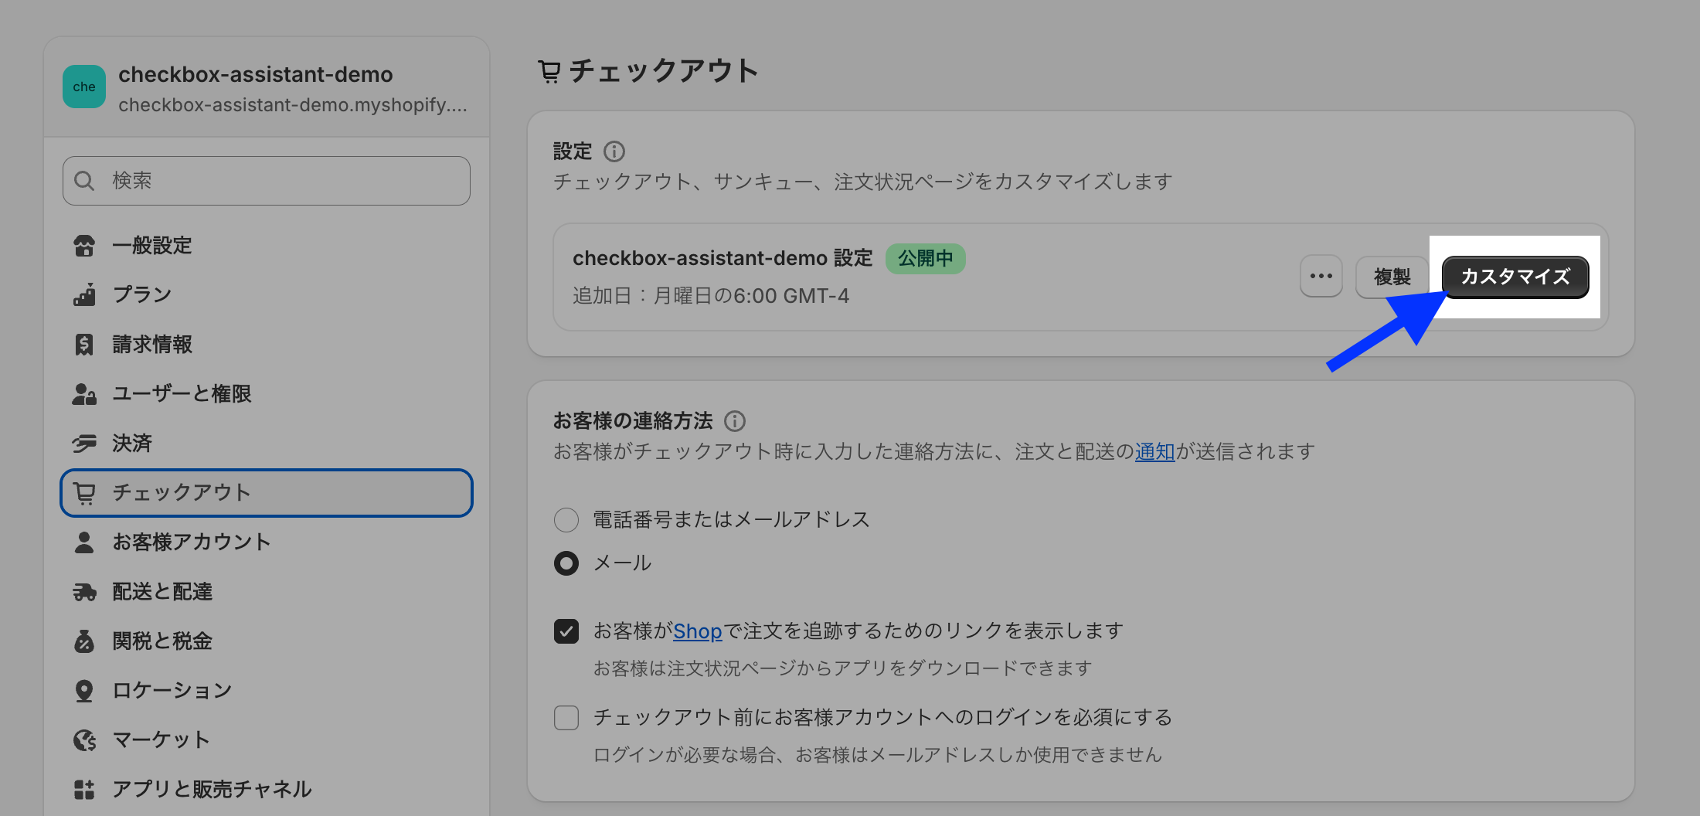Click the store icon beside 一般設定
The height and width of the screenshot is (816, 1700).
[x=84, y=246]
